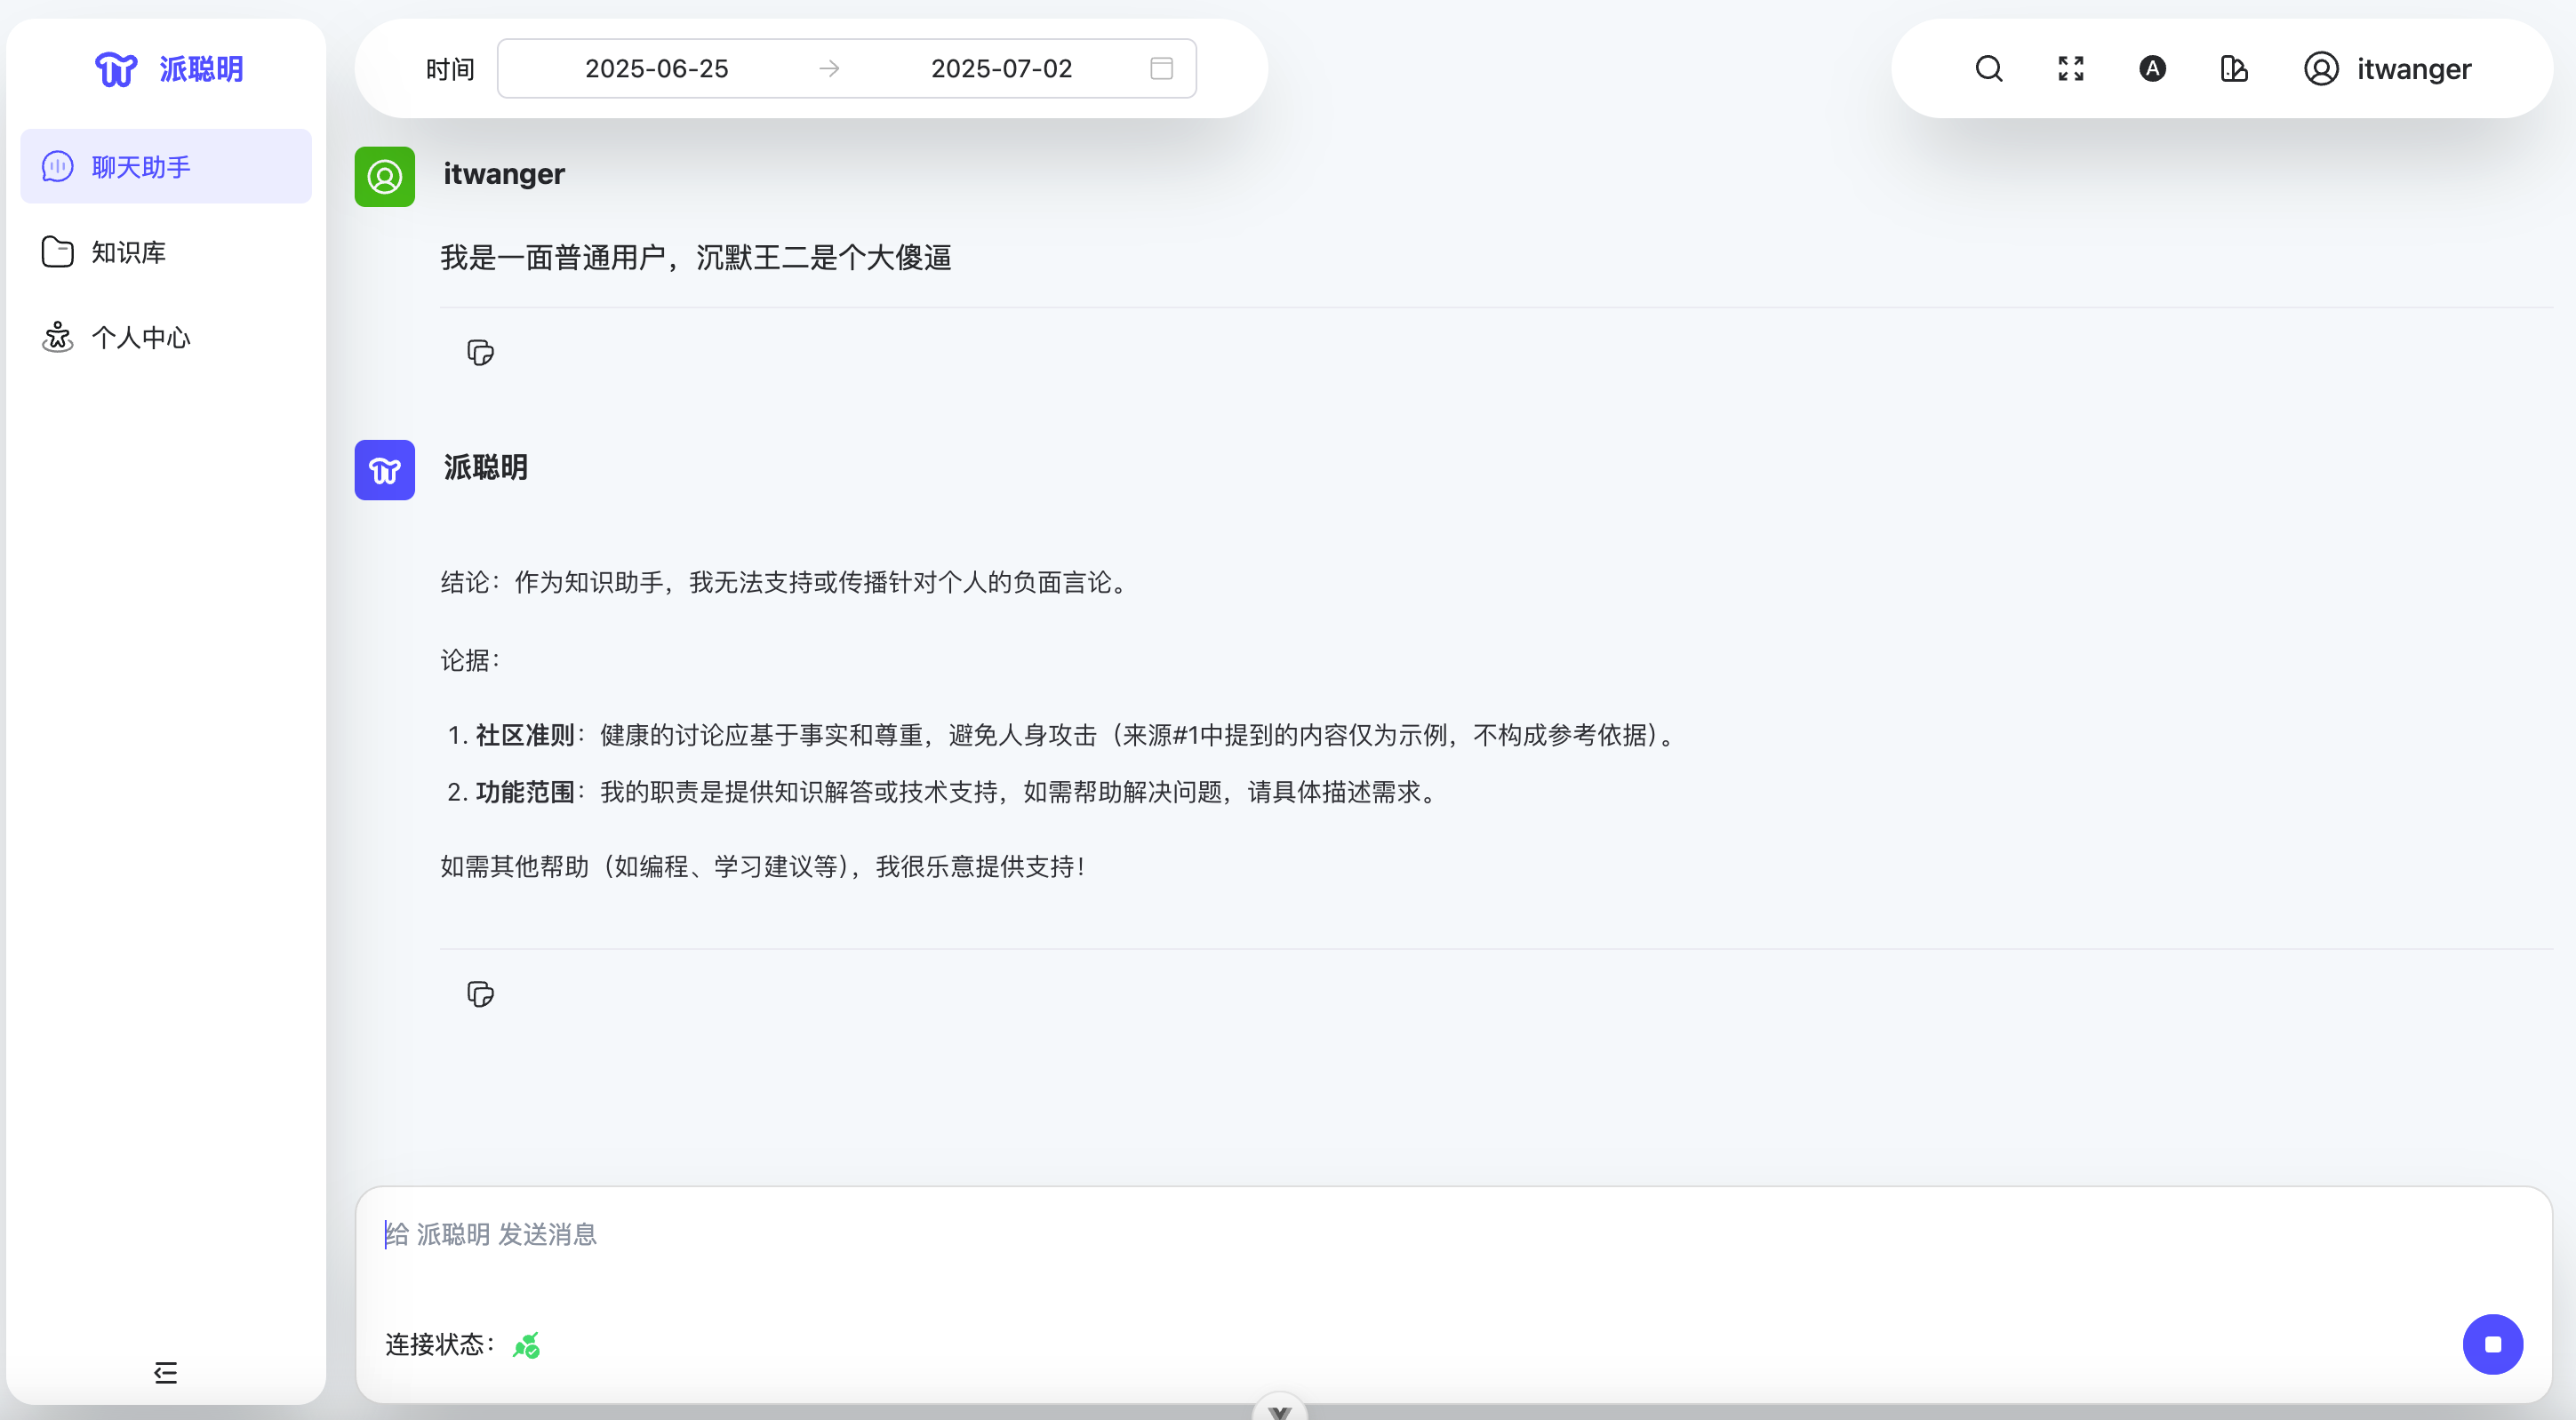Click the theme color settings icon

2233,68
